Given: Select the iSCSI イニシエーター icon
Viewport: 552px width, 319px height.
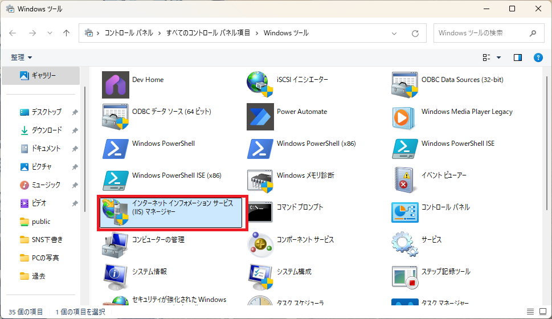Looking at the screenshot, I should click(260, 84).
